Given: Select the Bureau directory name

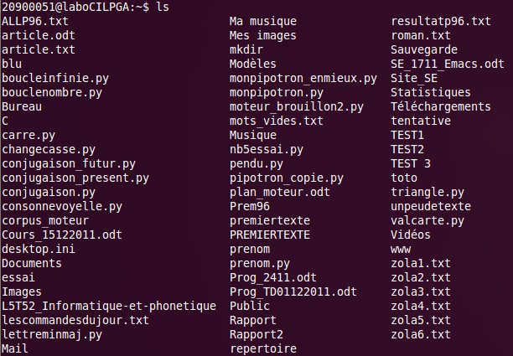Looking at the screenshot, I should pos(22,106).
